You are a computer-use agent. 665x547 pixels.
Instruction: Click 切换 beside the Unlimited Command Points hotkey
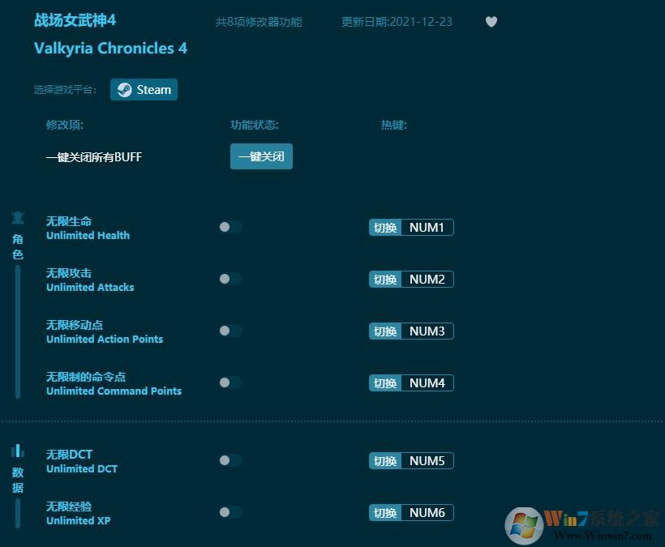pyautogui.click(x=384, y=382)
